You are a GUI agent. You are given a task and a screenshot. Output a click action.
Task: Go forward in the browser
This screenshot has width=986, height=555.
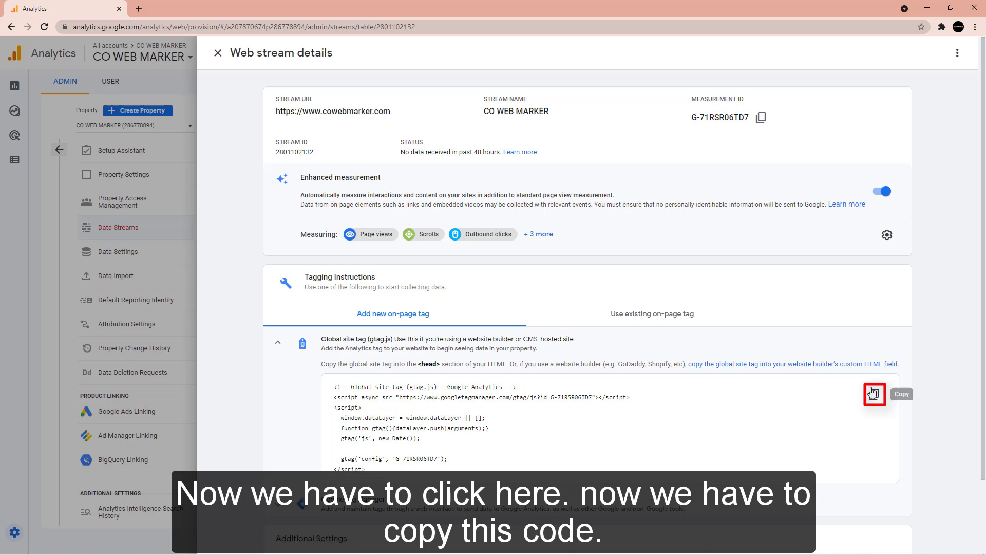[28, 27]
